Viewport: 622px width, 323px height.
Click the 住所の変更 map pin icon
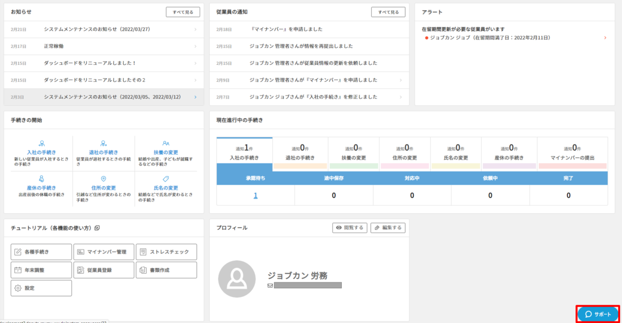[104, 179]
